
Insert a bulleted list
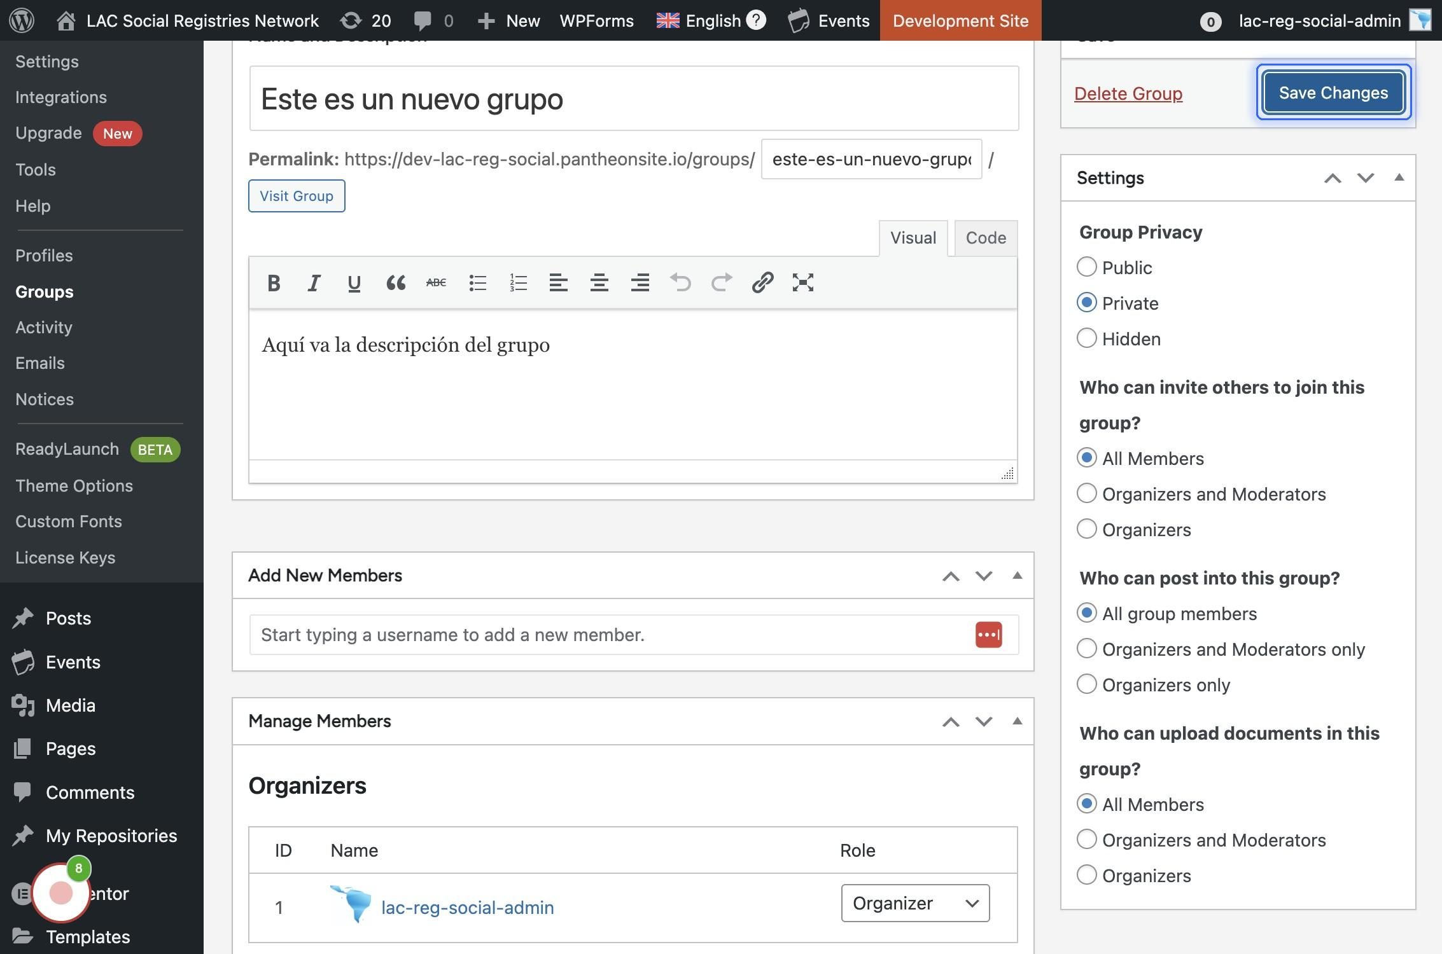click(477, 282)
